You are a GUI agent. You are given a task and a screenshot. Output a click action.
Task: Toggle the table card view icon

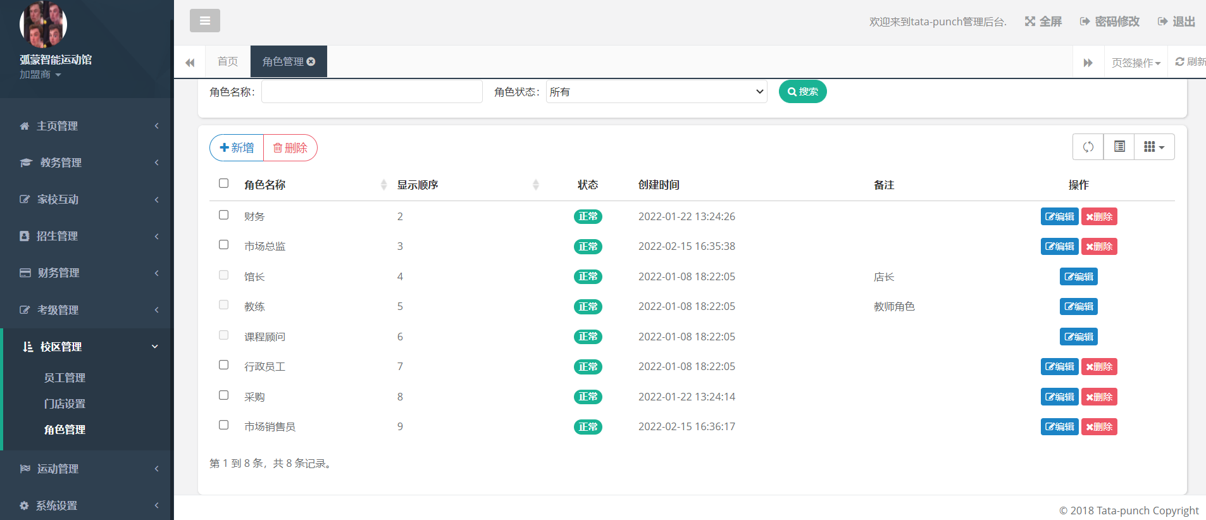[x=1119, y=147]
